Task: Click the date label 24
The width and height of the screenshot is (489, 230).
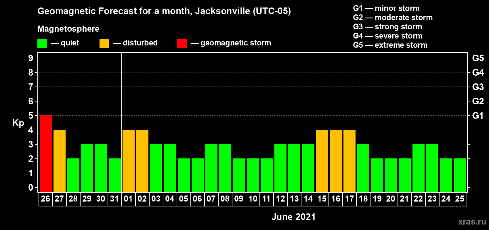Action: click(x=446, y=199)
